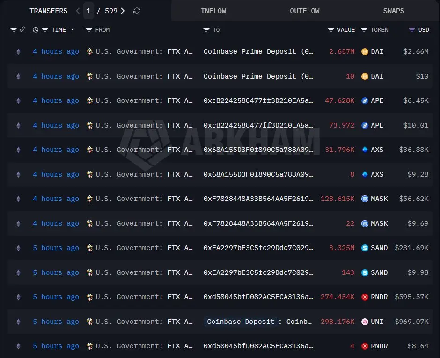Open the TIME sort dropdown arrow
This screenshot has width=440, height=358.
click(73, 29)
